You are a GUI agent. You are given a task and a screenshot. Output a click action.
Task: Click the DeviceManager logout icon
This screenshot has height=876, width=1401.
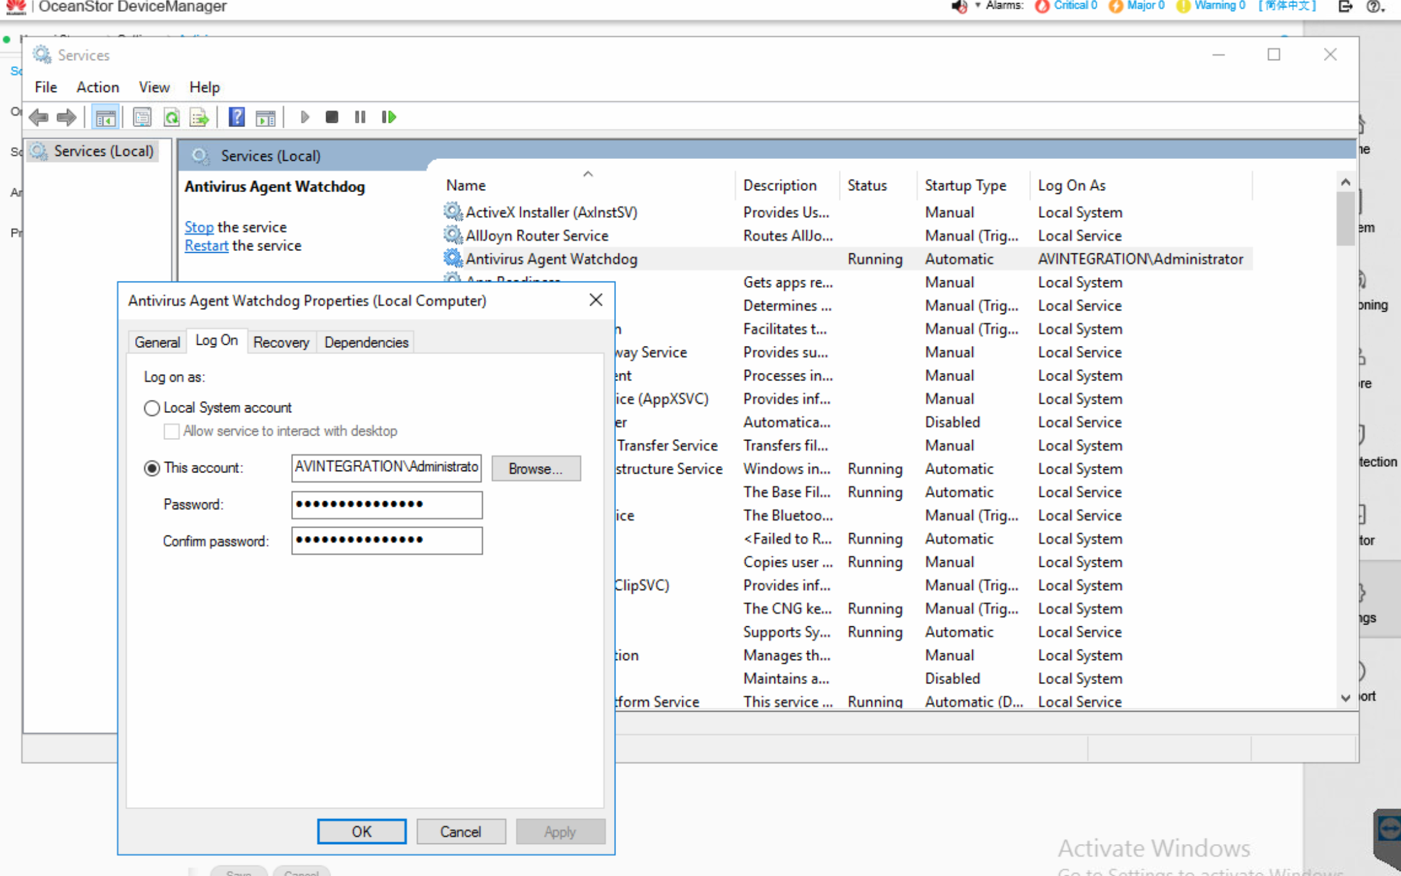1345,7
